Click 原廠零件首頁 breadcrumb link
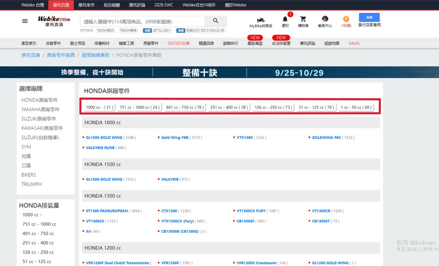This screenshot has width=439, height=266. [x=60, y=55]
